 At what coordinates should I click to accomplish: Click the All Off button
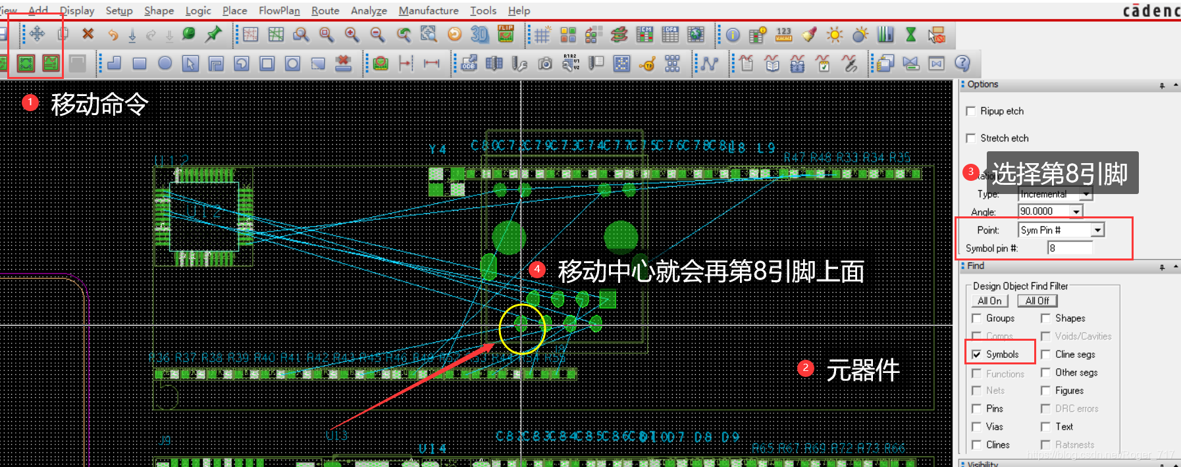(1037, 301)
